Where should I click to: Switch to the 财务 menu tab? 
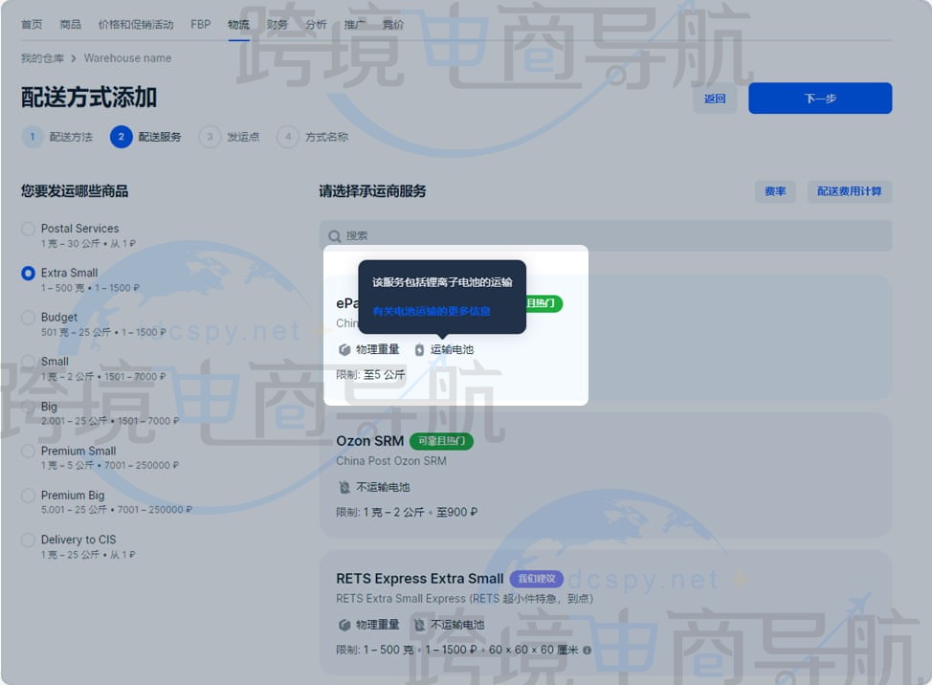pyautogui.click(x=277, y=24)
